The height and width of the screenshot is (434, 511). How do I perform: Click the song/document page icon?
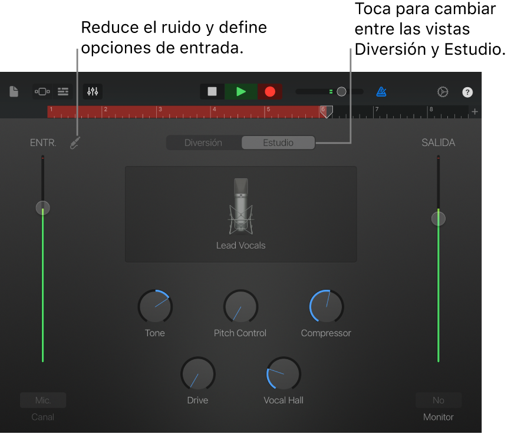coord(13,91)
